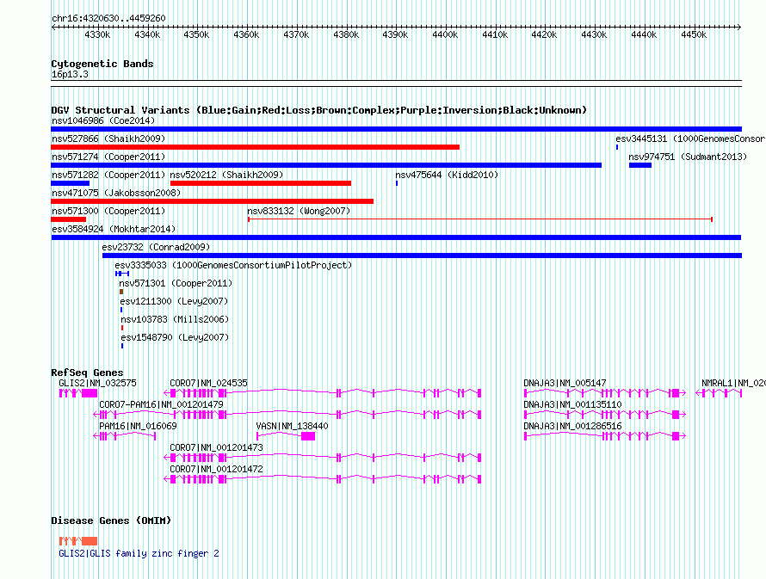Viewport: 766px width, 579px height.
Task: Click the red loss bar of nsv527866
Action: tap(255, 147)
